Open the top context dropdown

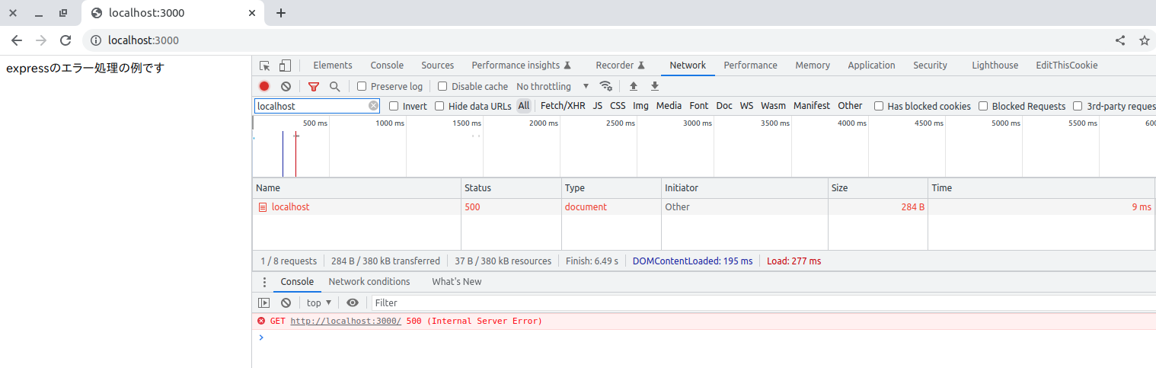[319, 302]
